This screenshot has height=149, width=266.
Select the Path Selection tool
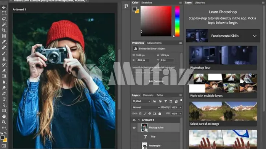4,105
